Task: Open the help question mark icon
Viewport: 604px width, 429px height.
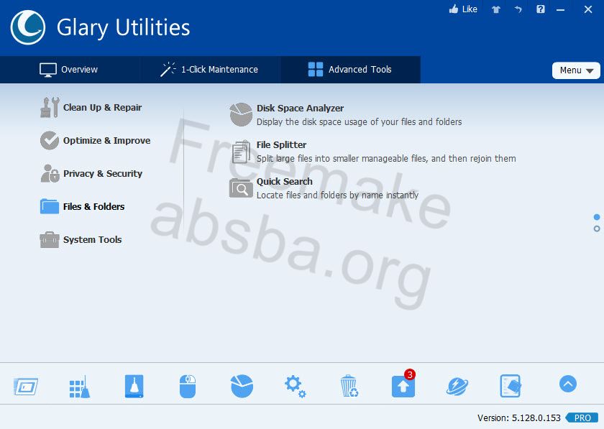Action: click(x=541, y=9)
